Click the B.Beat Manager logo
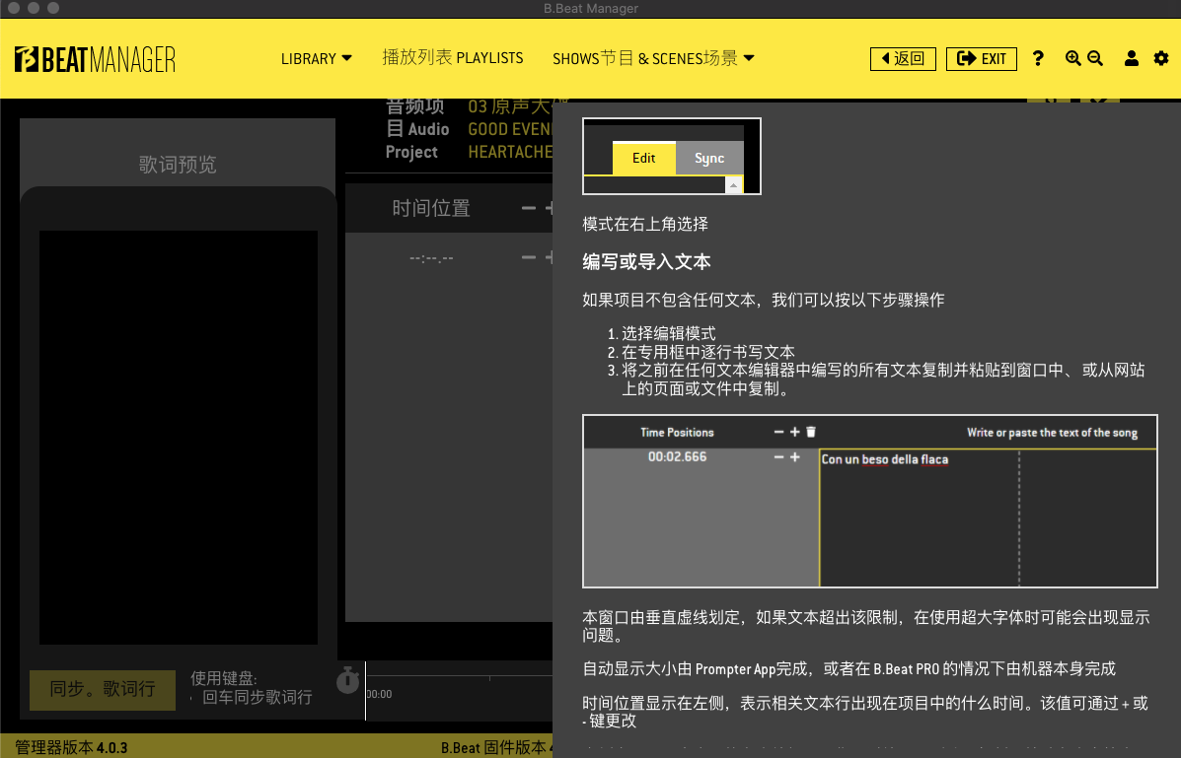 click(x=95, y=59)
